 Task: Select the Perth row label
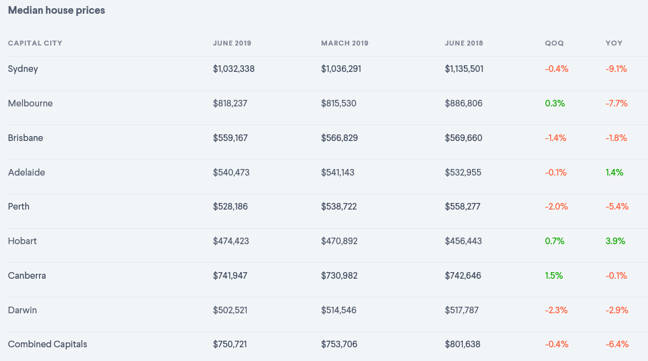tap(19, 207)
